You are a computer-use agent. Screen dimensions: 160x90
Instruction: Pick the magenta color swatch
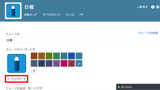pos(64,63)
